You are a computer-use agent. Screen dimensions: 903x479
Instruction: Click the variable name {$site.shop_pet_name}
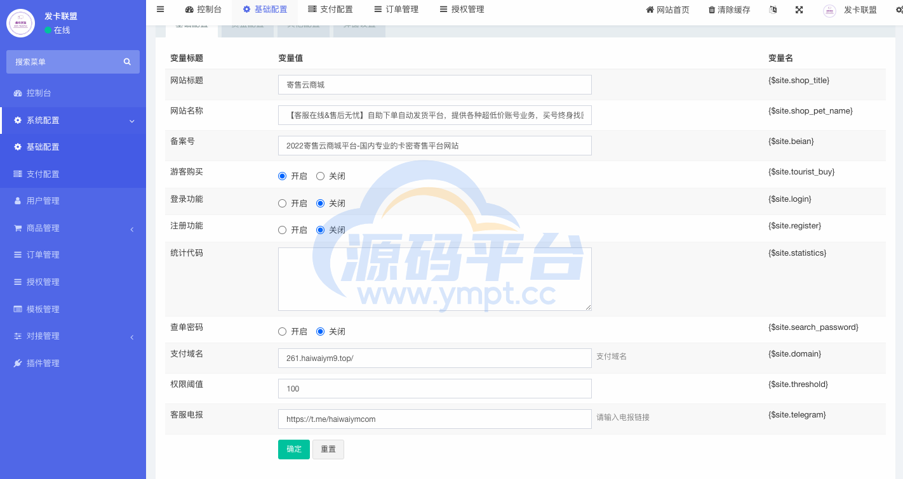point(810,111)
